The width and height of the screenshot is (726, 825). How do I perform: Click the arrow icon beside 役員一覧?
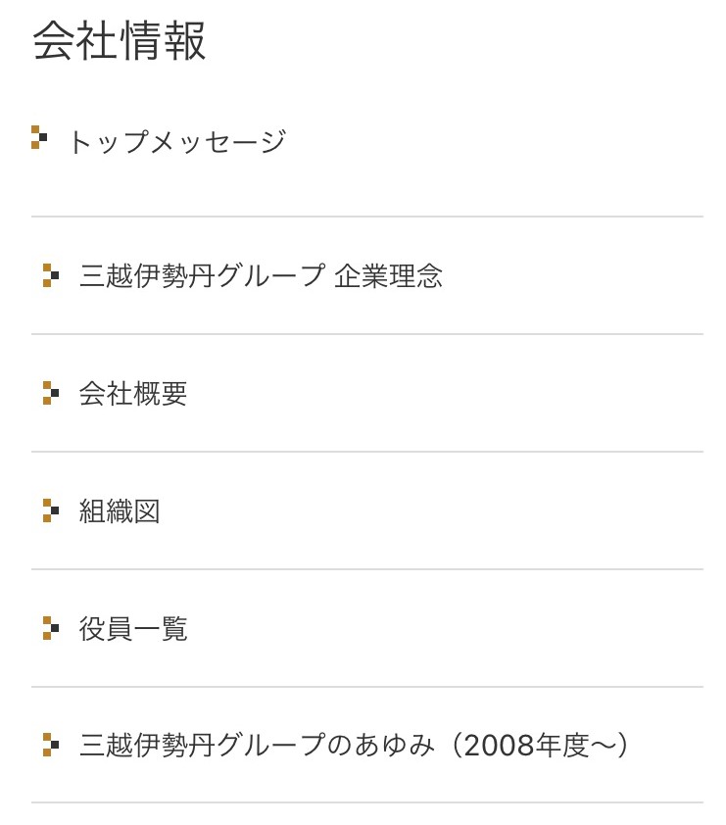coord(51,628)
